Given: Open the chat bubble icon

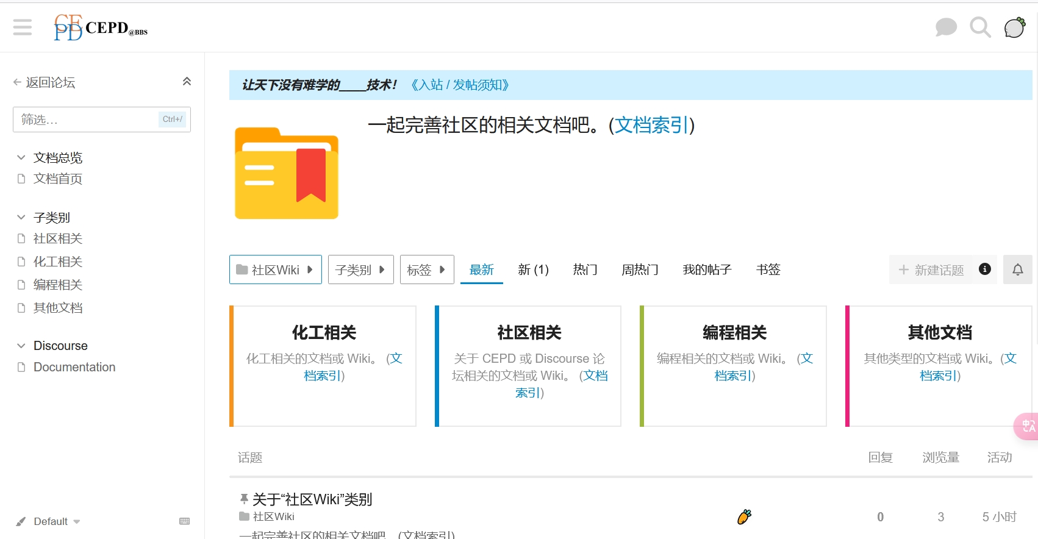Looking at the screenshot, I should pyautogui.click(x=946, y=27).
